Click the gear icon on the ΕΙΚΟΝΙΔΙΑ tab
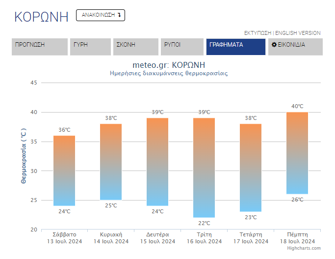The height and width of the screenshot is (259, 335). [274, 45]
